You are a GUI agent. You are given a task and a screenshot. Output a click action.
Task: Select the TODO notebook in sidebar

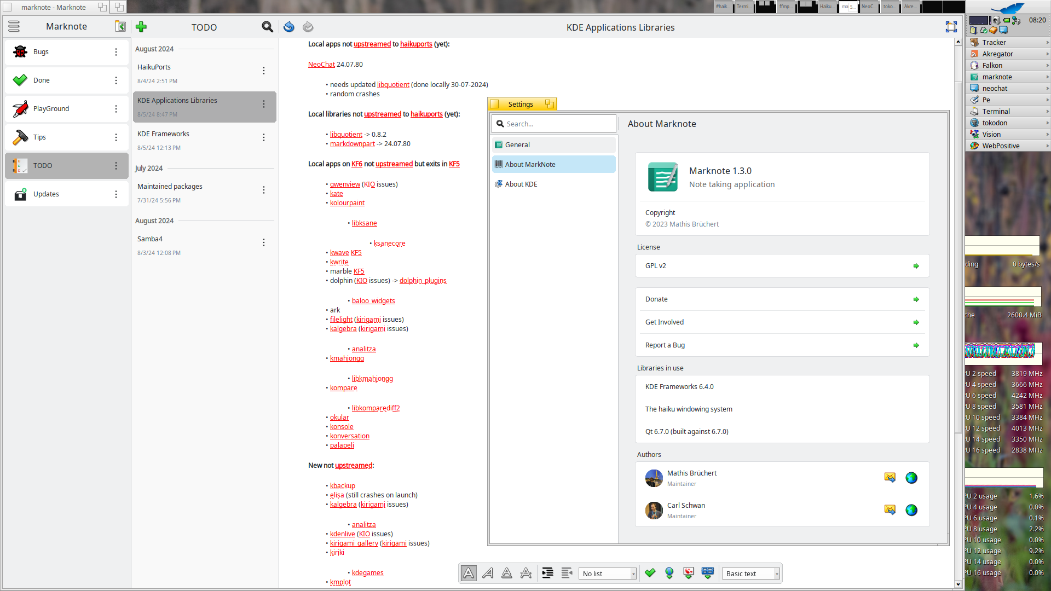67,165
